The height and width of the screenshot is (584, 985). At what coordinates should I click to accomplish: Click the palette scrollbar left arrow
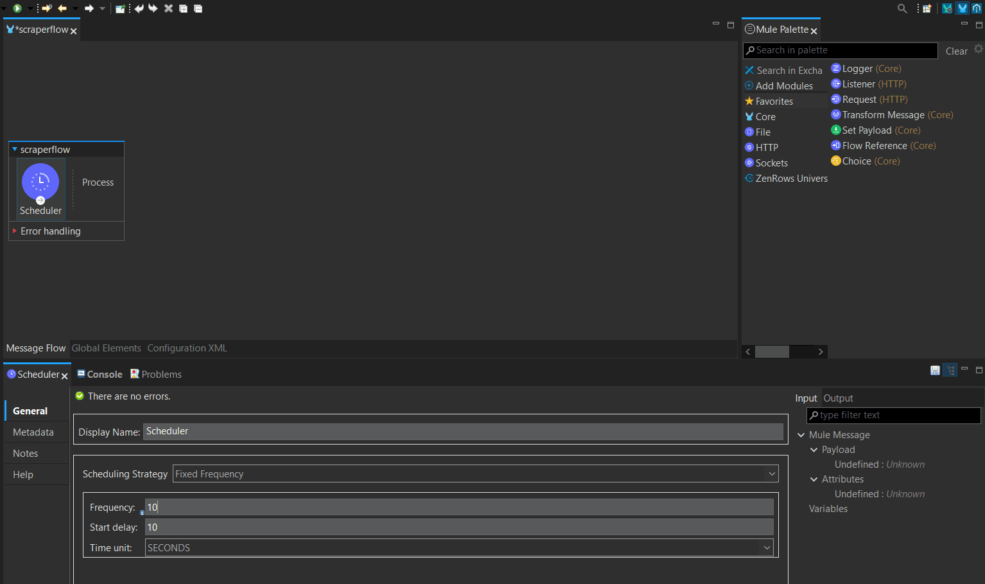pyautogui.click(x=748, y=351)
